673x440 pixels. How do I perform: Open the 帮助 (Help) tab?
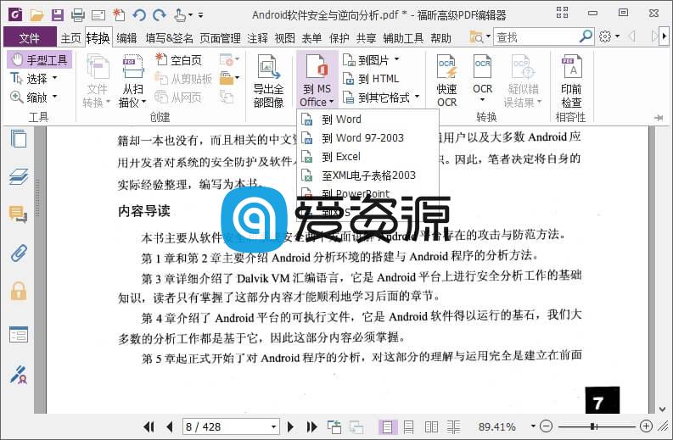[440, 38]
